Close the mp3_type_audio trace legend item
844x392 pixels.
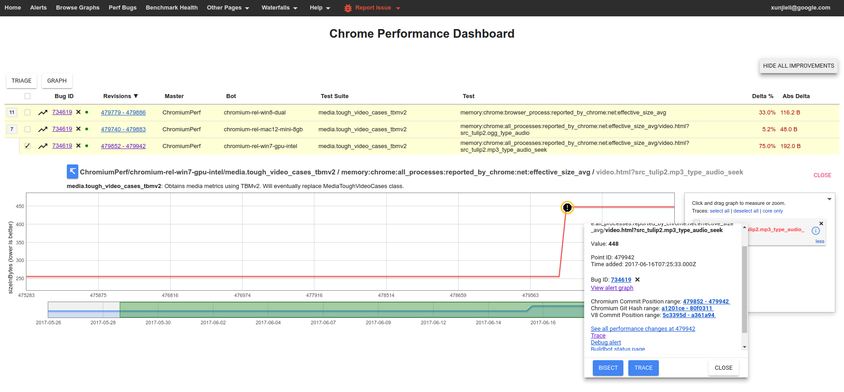[x=821, y=223]
